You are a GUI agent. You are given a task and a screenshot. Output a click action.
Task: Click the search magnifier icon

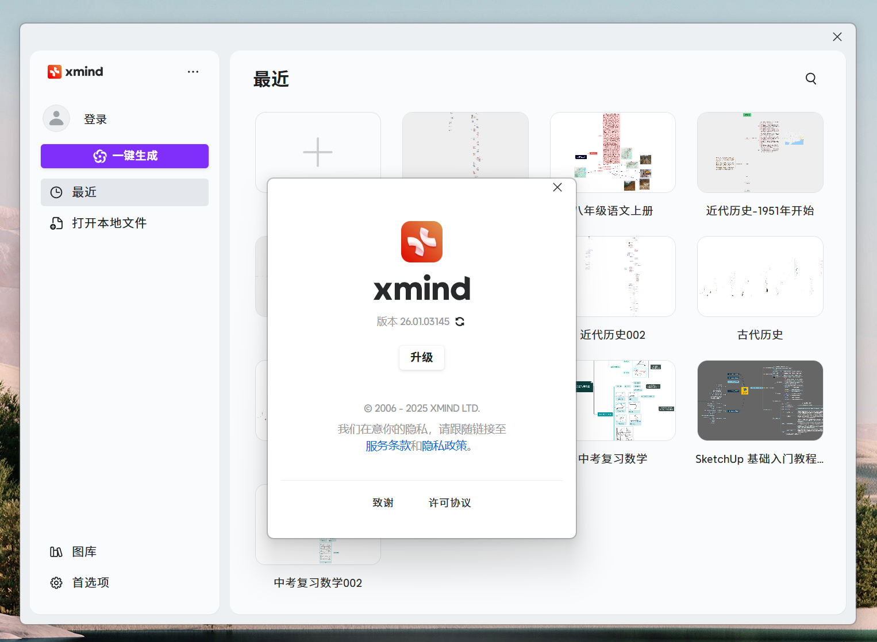810,79
